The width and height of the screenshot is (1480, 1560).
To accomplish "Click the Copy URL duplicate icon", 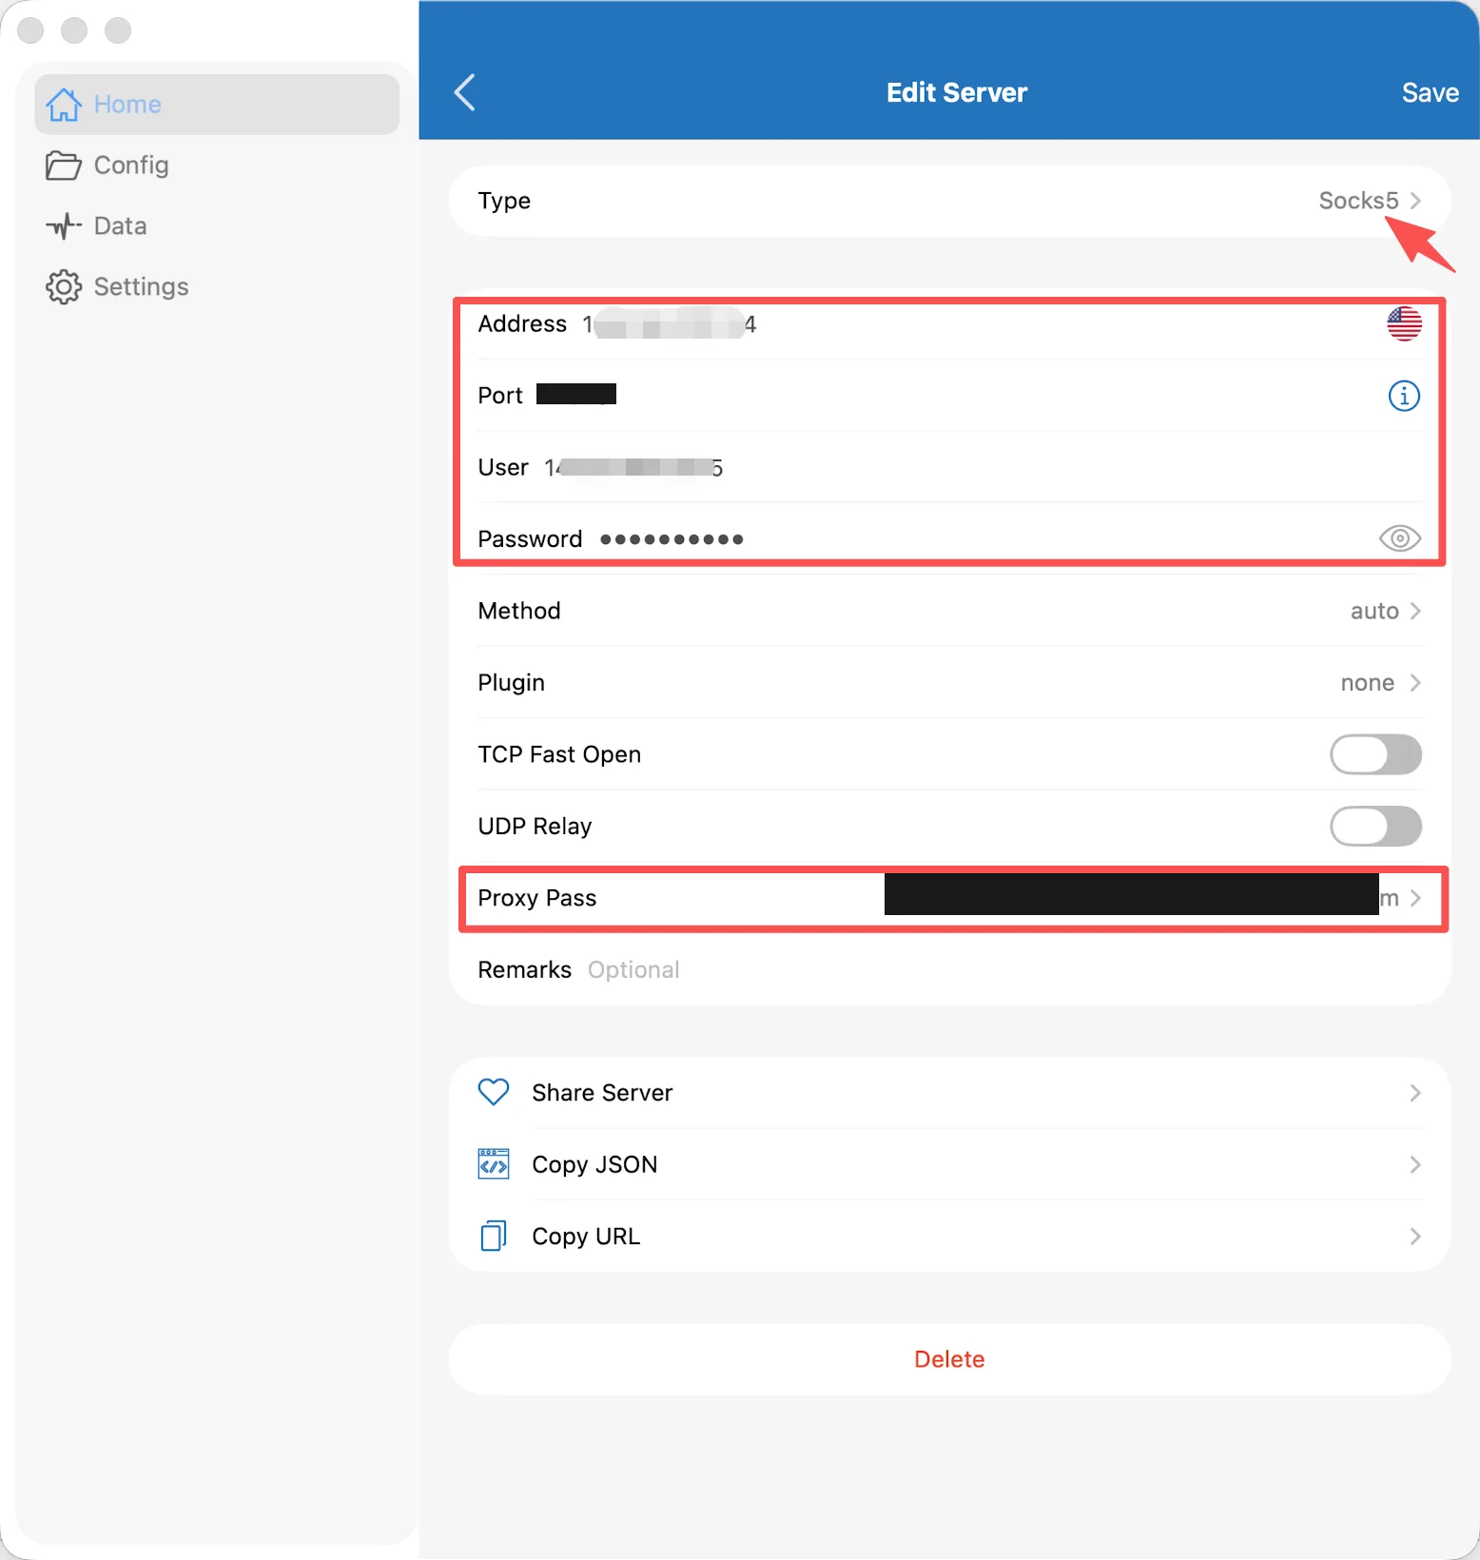I will 494,1236.
